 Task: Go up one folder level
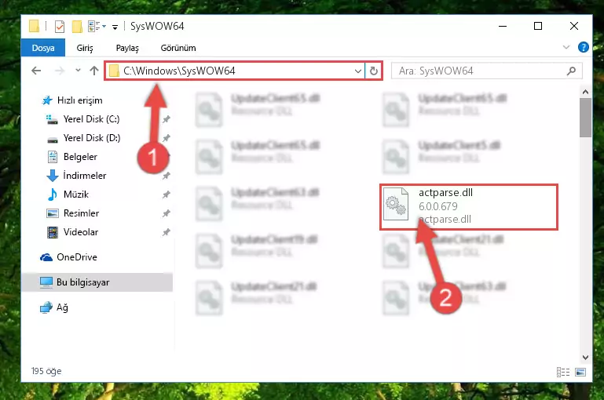[x=94, y=71]
